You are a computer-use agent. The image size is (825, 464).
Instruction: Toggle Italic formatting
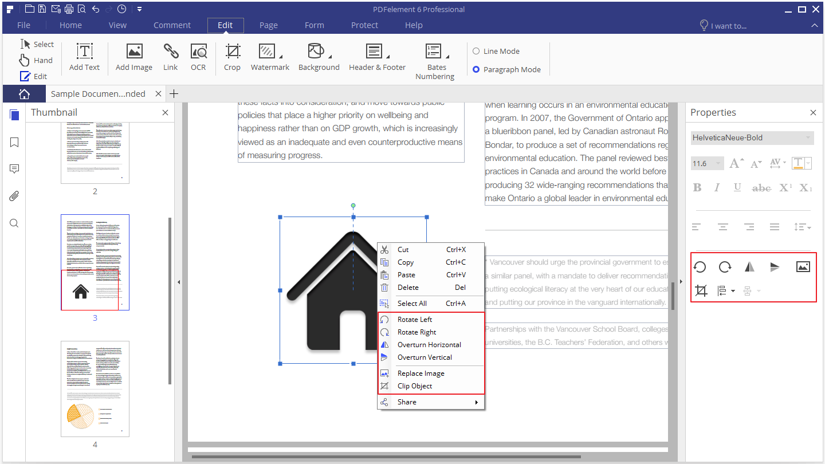(x=717, y=187)
